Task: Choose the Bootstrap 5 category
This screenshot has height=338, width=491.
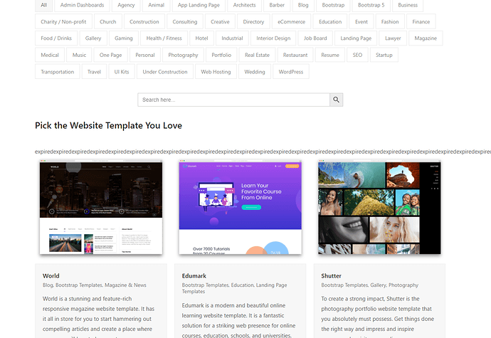Action: click(371, 5)
